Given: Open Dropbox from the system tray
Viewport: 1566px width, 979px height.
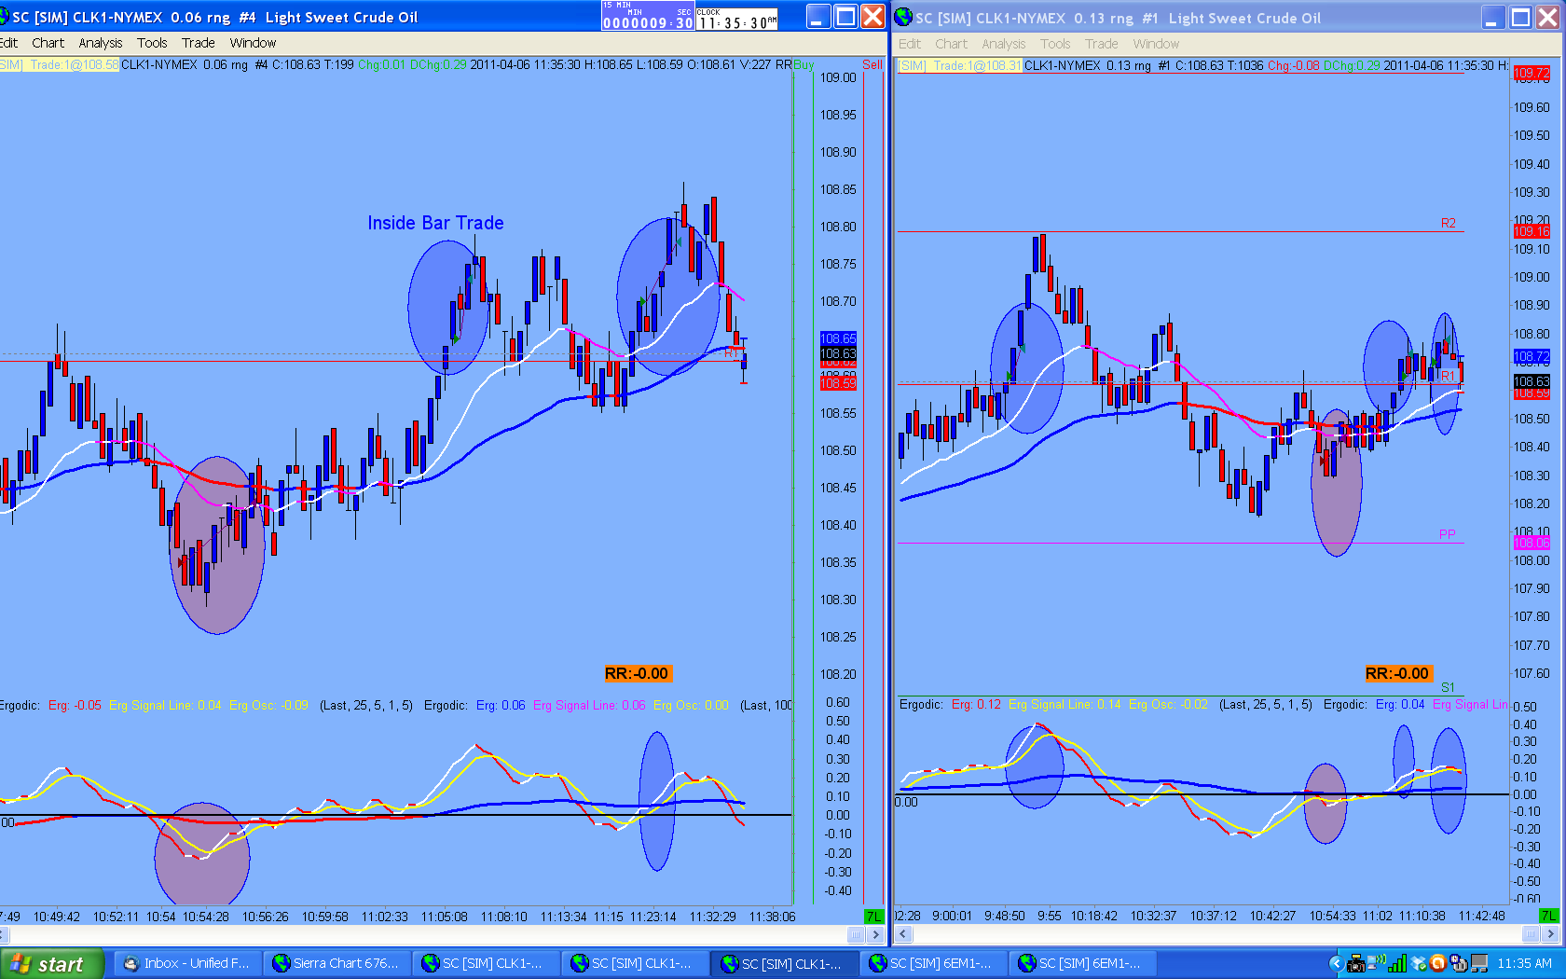Looking at the screenshot, I should (1419, 963).
